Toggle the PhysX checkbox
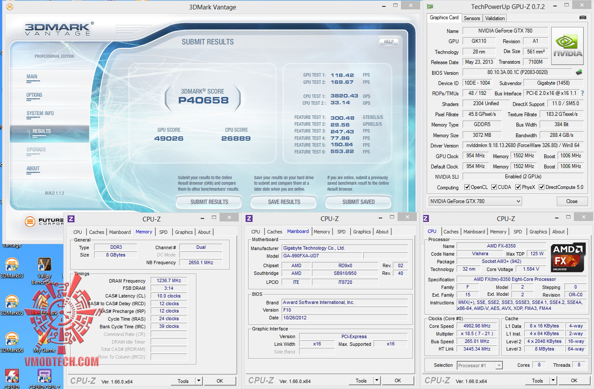Screen dimensions: 594x389 518,187
